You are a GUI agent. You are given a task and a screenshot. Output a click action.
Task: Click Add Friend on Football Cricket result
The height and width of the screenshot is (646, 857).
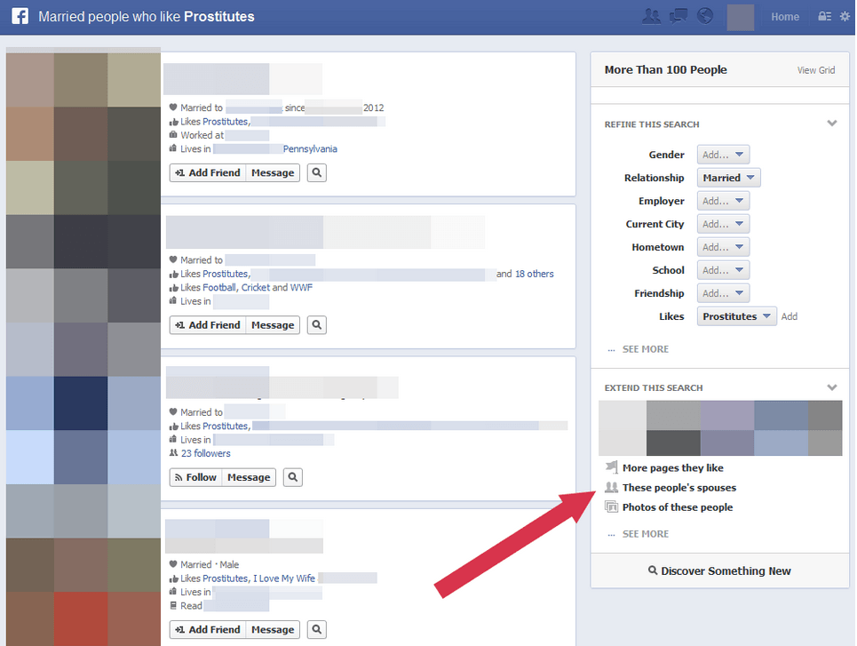[208, 325]
